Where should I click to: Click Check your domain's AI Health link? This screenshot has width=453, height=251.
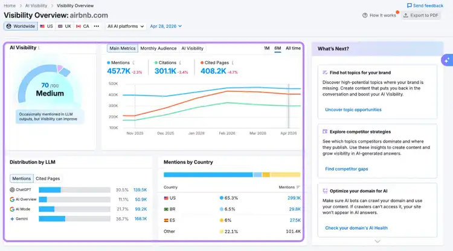pyautogui.click(x=356, y=228)
